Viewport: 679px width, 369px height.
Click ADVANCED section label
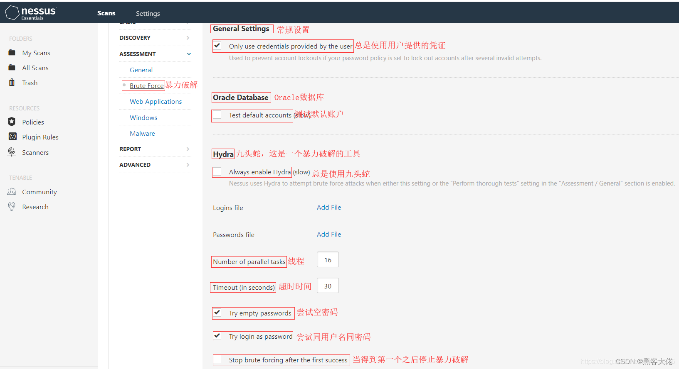(135, 165)
